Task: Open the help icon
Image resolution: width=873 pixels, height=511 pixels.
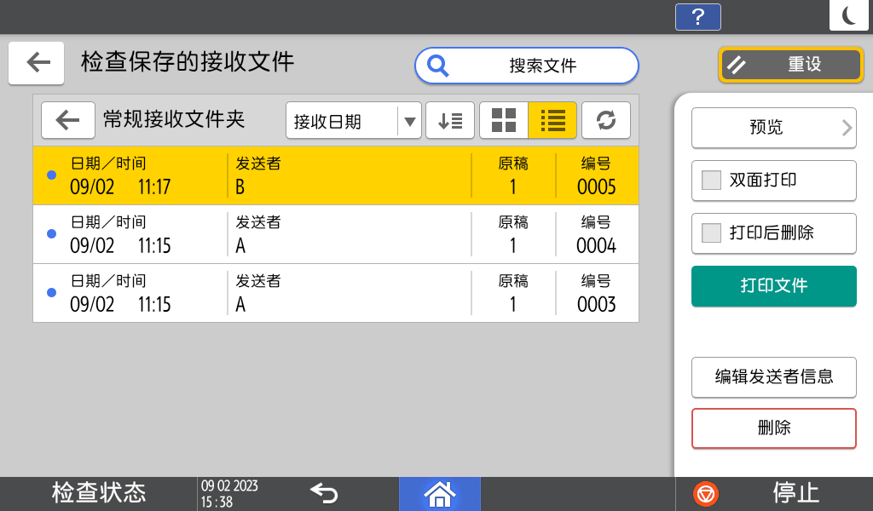Action: pyautogui.click(x=697, y=16)
